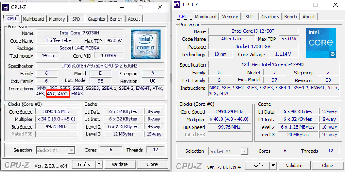Image resolution: width=345 pixels, height=172 pixels.
Task: Open Socket #1 selection dropdown in left window
Action: point(55,150)
